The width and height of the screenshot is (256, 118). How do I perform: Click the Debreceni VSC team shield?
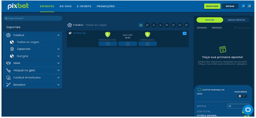point(108,34)
